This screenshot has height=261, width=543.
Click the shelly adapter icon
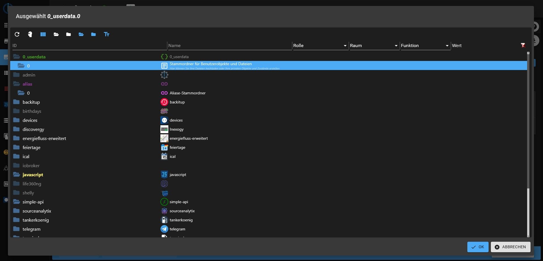click(x=164, y=193)
